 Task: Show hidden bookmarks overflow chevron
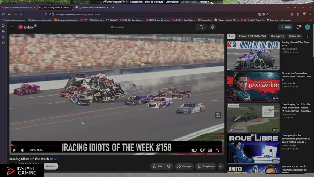[x=311, y=20]
